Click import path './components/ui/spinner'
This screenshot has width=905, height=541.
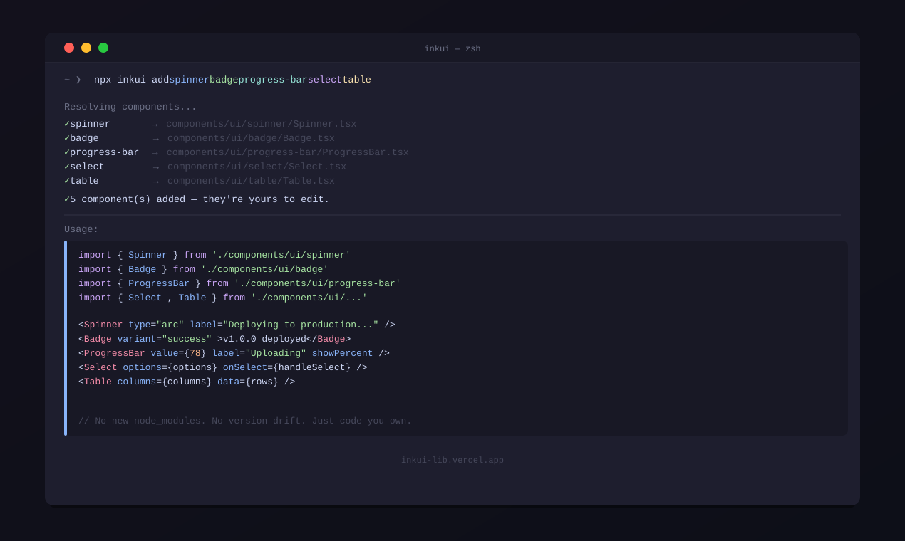[281, 255]
